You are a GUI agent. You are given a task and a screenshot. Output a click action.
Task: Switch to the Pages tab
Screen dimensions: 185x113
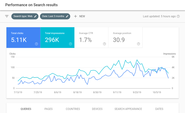click(x=49, y=109)
